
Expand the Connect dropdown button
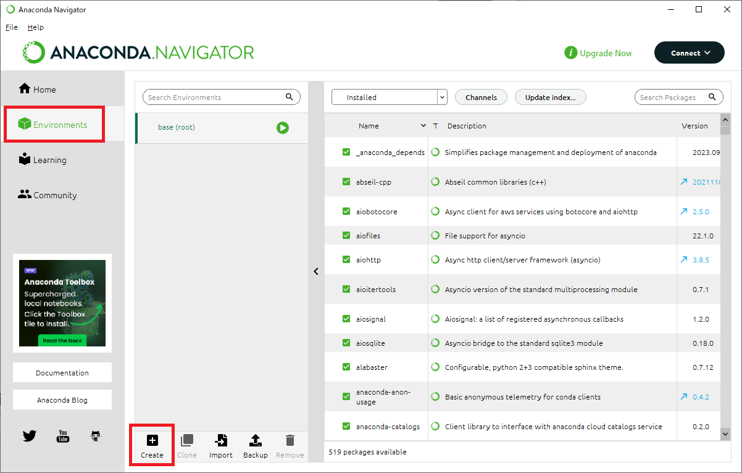pyautogui.click(x=689, y=53)
